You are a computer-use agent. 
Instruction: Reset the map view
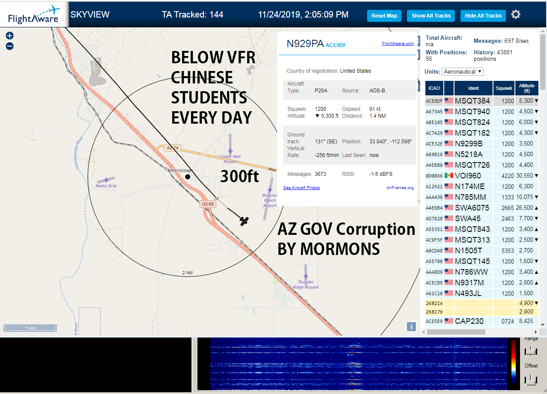pyautogui.click(x=384, y=16)
